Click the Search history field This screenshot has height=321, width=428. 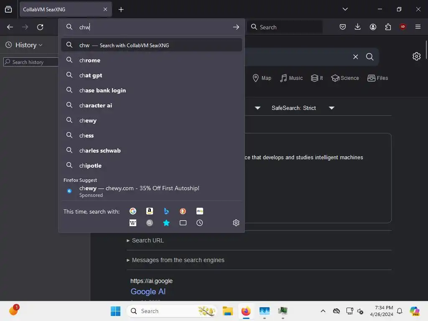[31, 62]
